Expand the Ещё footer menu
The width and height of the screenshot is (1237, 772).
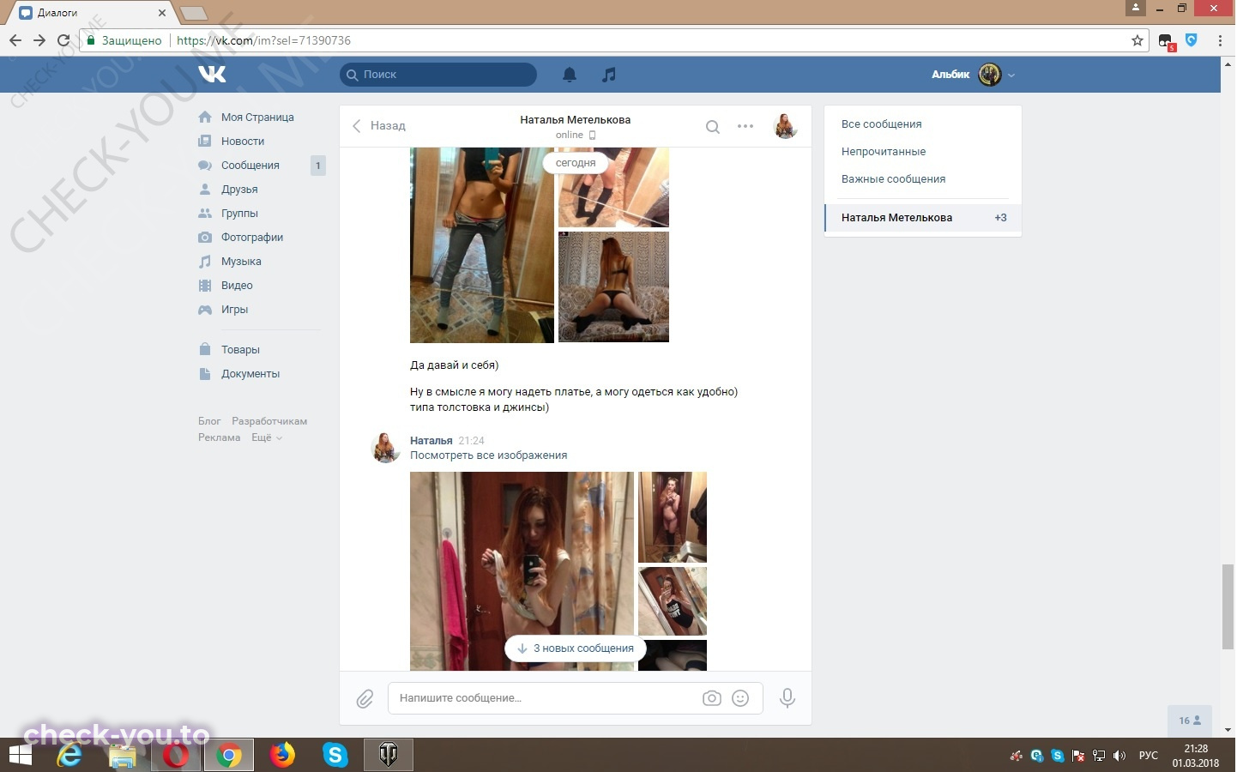point(266,437)
